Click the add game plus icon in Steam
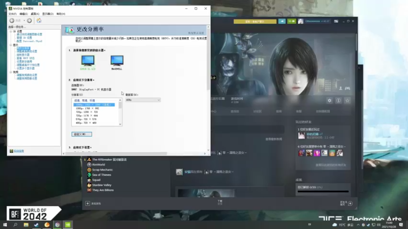Viewport: 408px width, 229px height. click(88, 204)
